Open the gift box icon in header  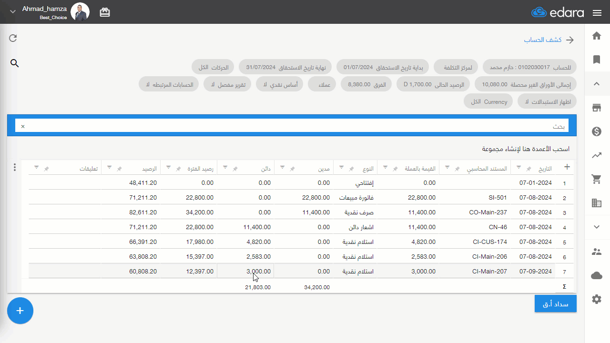(105, 12)
